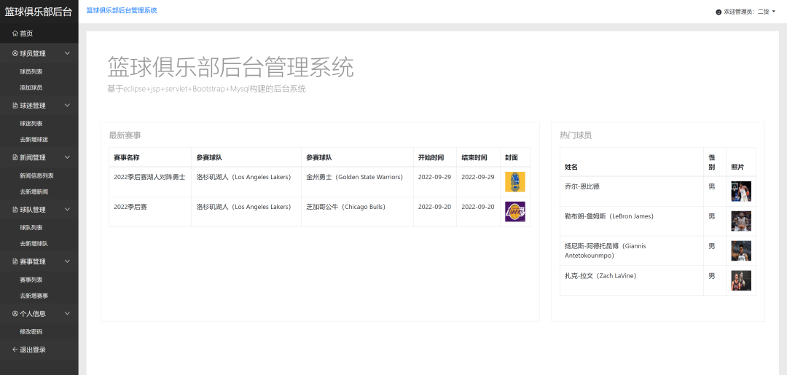This screenshot has width=787, height=375.
Task: Click the 姓名 column header
Action: point(631,162)
